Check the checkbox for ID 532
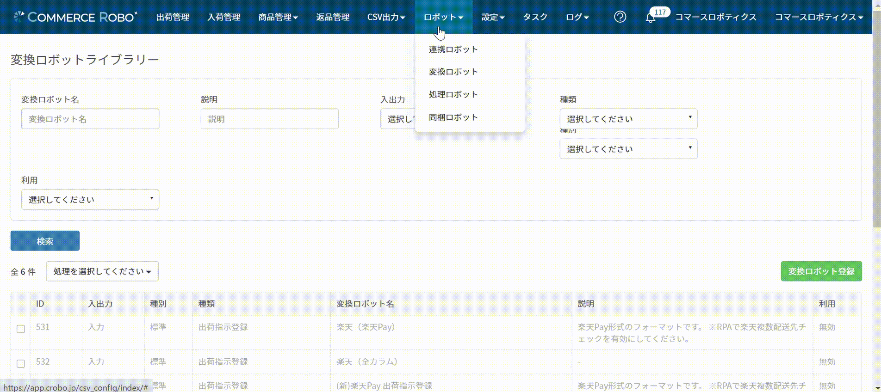 point(21,363)
